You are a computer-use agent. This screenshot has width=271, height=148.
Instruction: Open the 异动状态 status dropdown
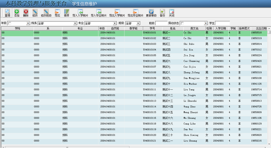pos(206,23)
